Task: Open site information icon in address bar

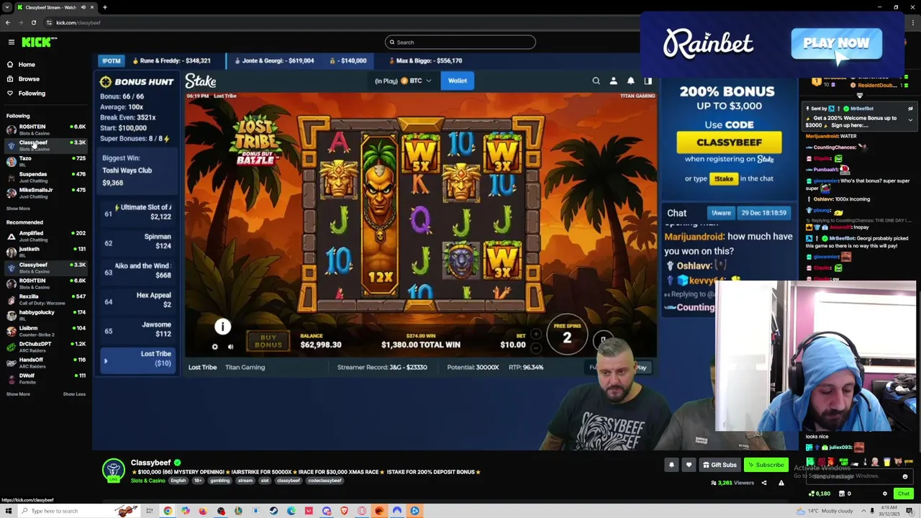Action: click(49, 22)
